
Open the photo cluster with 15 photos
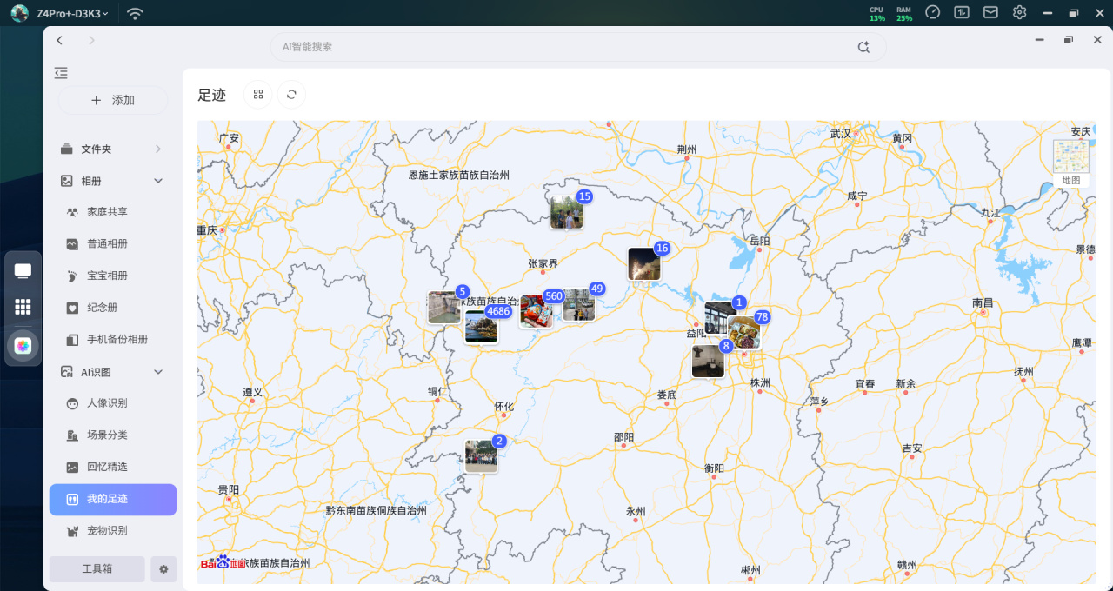click(x=567, y=212)
